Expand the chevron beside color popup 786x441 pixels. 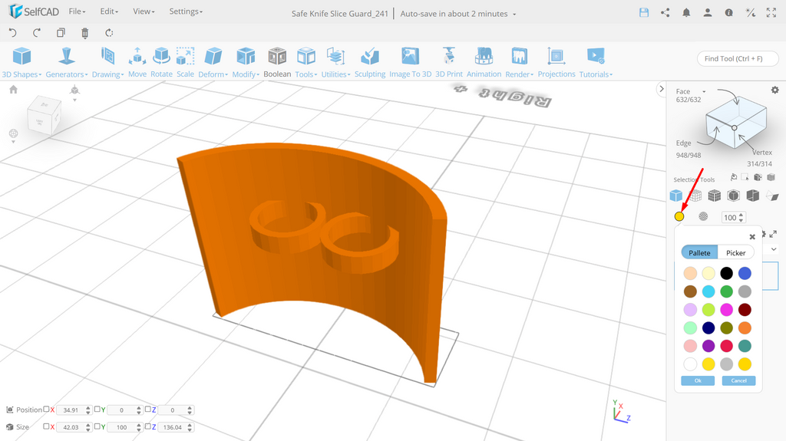pos(774,249)
